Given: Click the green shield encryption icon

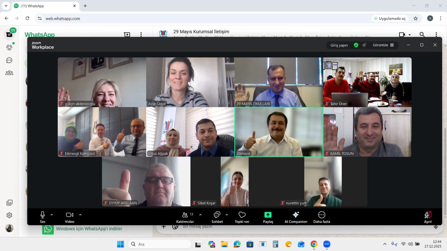Looking at the screenshot, I should coord(356,45).
